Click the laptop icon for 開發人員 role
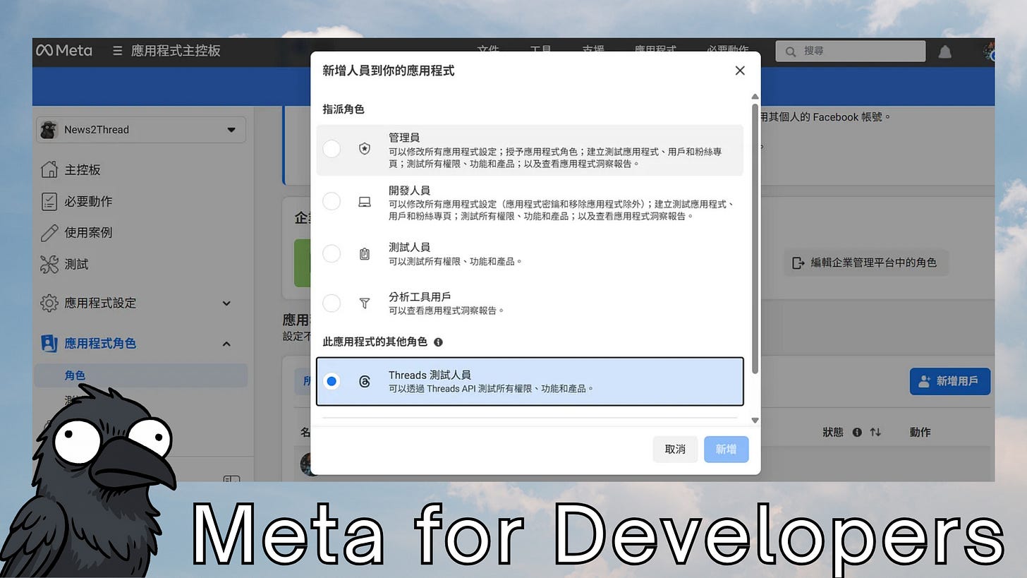1027x578 pixels. point(365,202)
